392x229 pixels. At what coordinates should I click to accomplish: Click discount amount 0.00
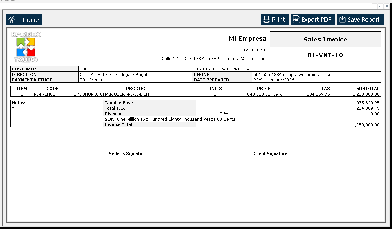[x=375, y=114]
